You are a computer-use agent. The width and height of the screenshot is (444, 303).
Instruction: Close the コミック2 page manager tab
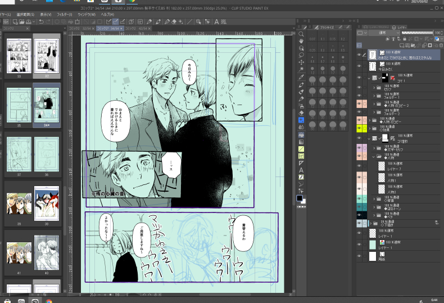point(28,29)
